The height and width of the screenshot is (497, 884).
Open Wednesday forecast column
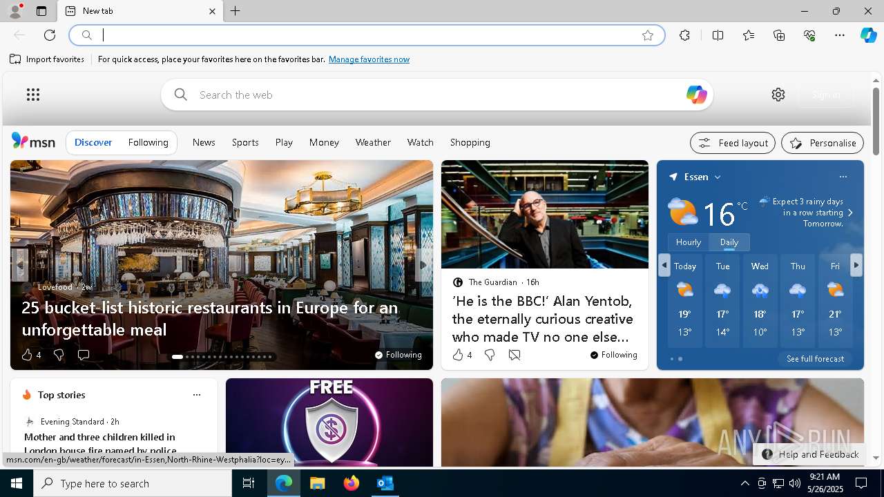click(x=760, y=301)
